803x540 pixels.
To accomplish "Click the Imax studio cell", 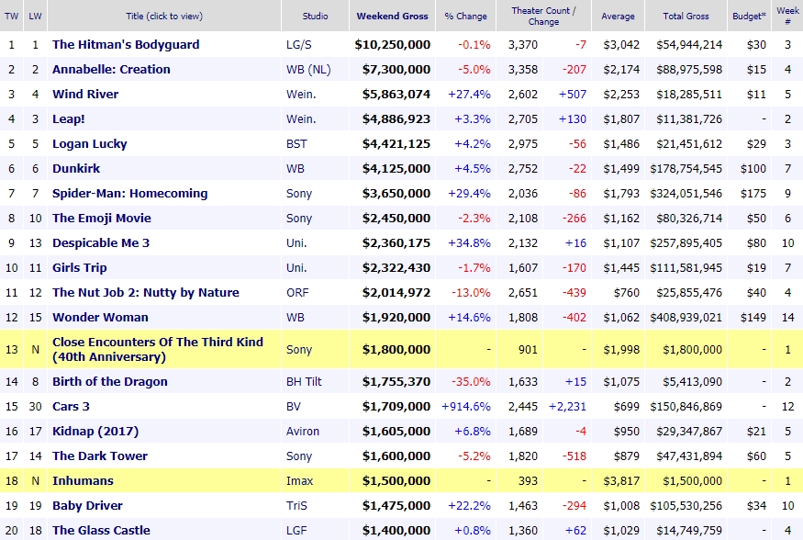I will click(299, 480).
